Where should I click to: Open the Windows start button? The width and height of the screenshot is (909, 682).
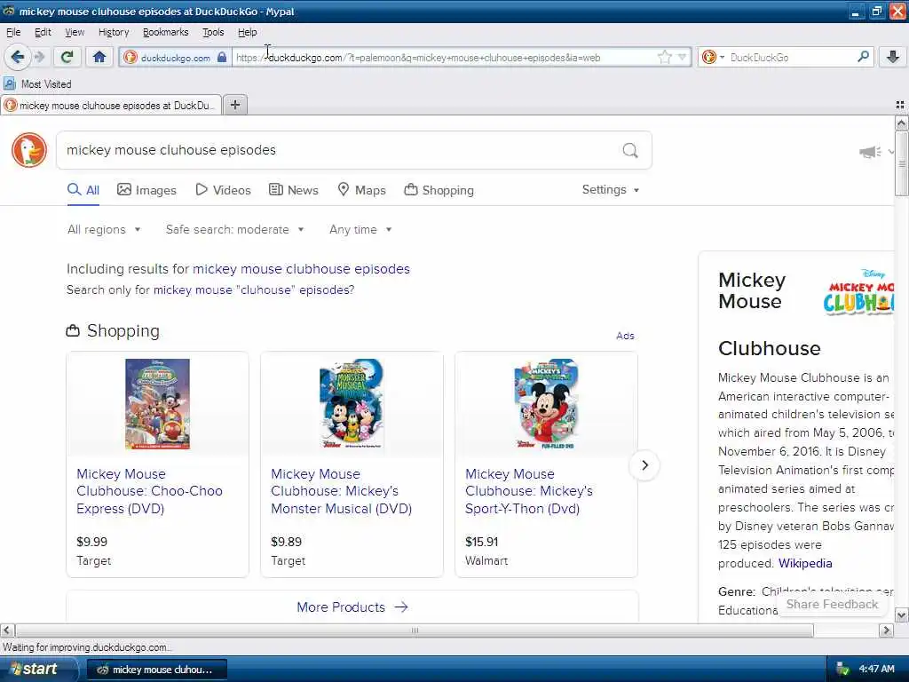37,670
